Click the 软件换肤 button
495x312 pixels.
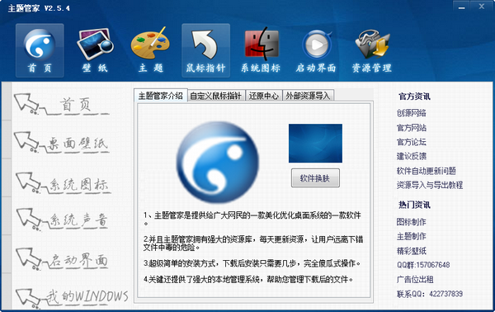click(315, 178)
